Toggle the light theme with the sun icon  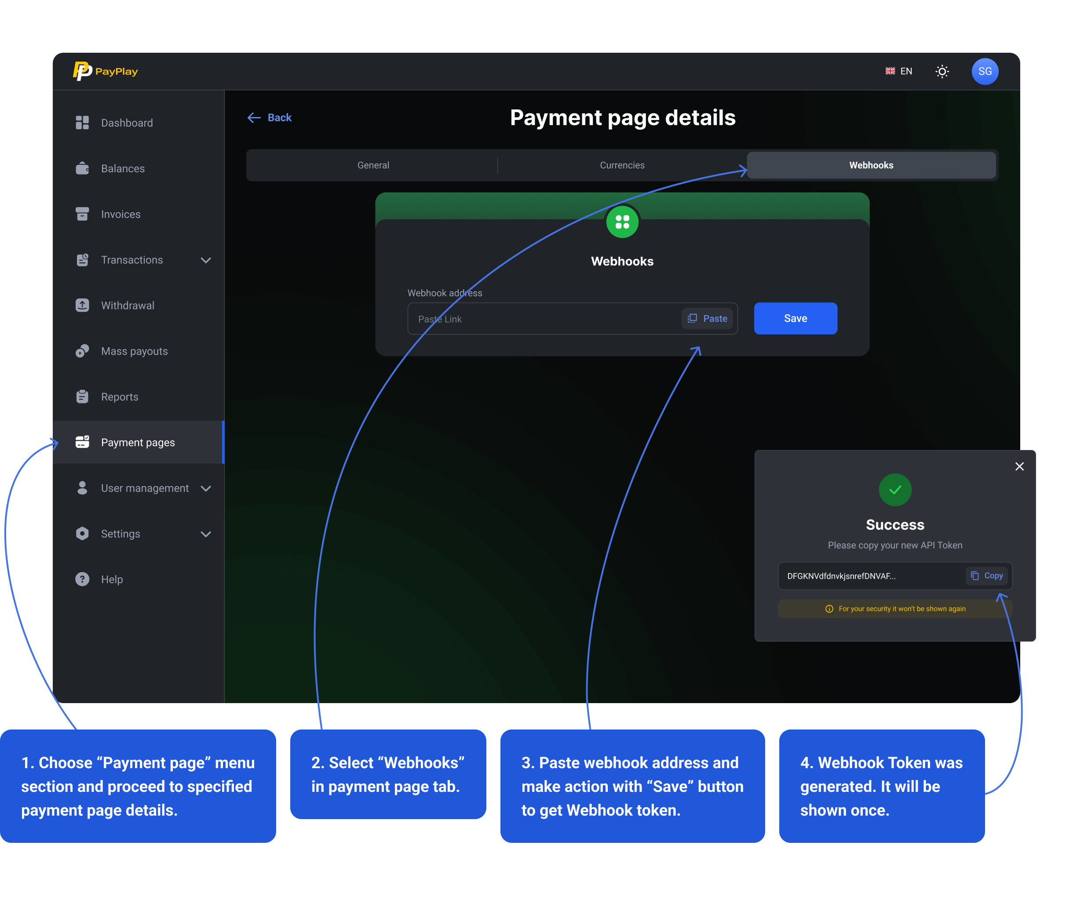click(942, 71)
